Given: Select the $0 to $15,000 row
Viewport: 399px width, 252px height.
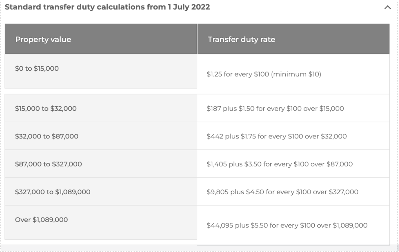Looking at the screenshot, I should 37,68.
